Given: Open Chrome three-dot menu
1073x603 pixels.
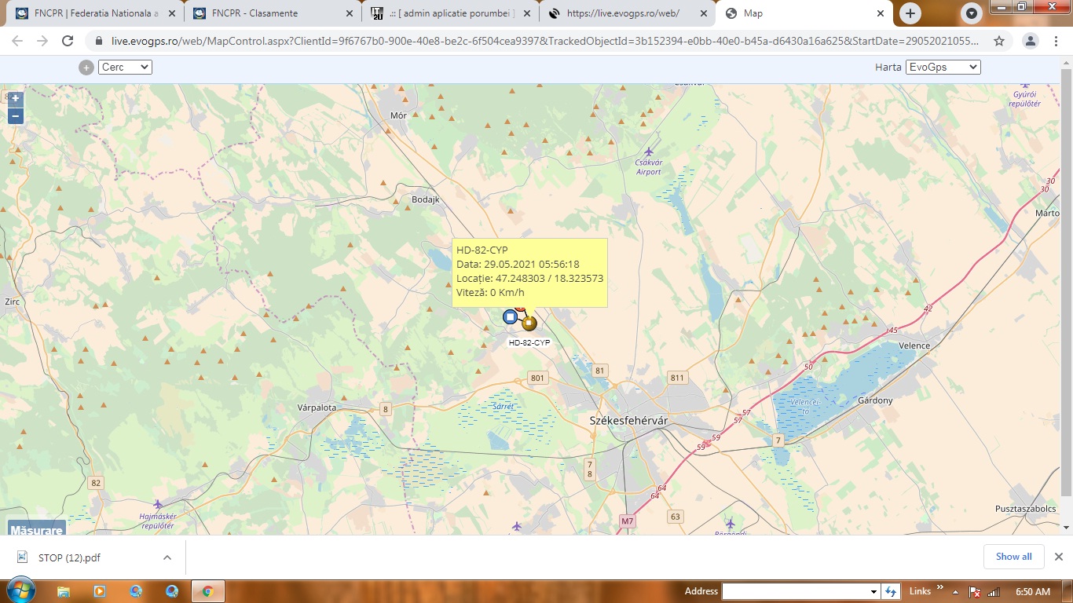Looking at the screenshot, I should [1057, 42].
